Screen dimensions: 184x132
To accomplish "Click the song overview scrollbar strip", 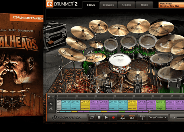I will click(x=103, y=111).
